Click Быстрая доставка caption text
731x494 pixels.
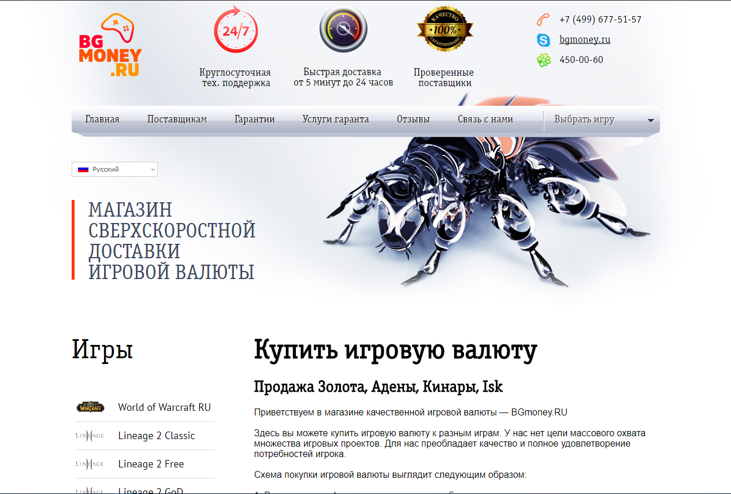tap(343, 77)
